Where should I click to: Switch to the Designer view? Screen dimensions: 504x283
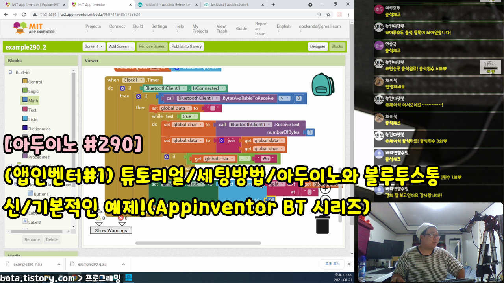tap(318, 46)
